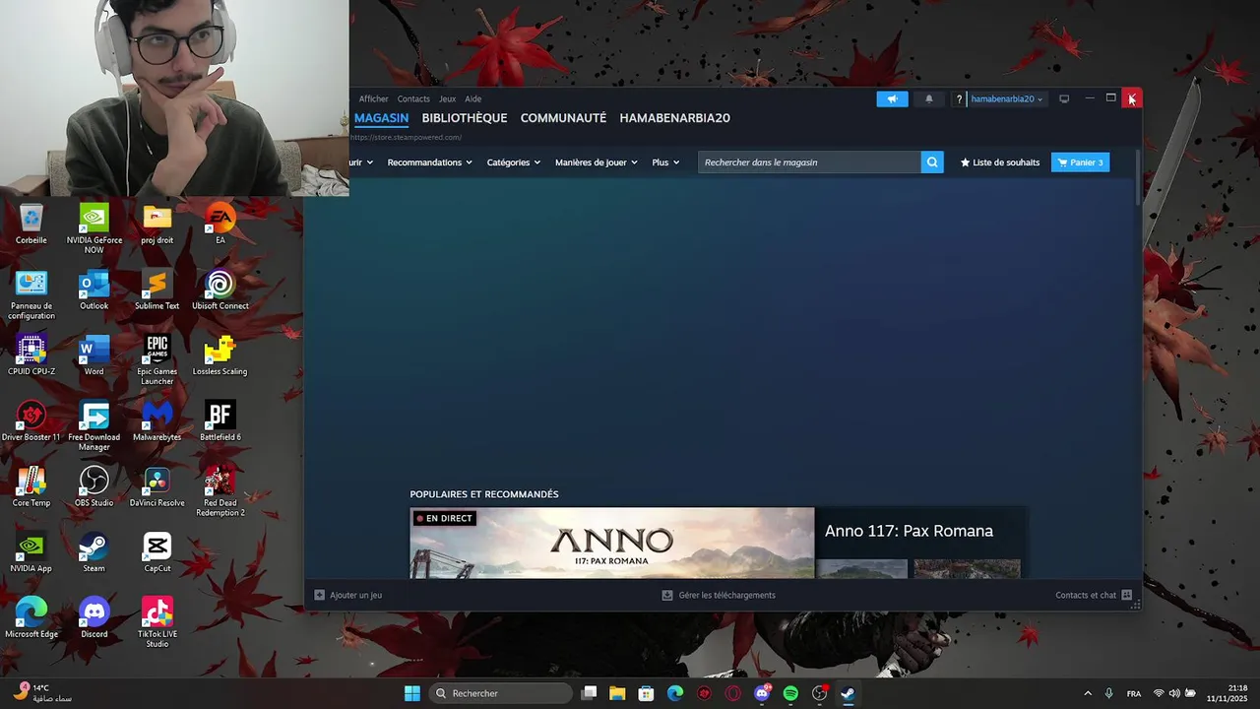Image resolution: width=1260 pixels, height=709 pixels.
Task: Select the Sublime Text desktop icon
Action: (x=157, y=290)
